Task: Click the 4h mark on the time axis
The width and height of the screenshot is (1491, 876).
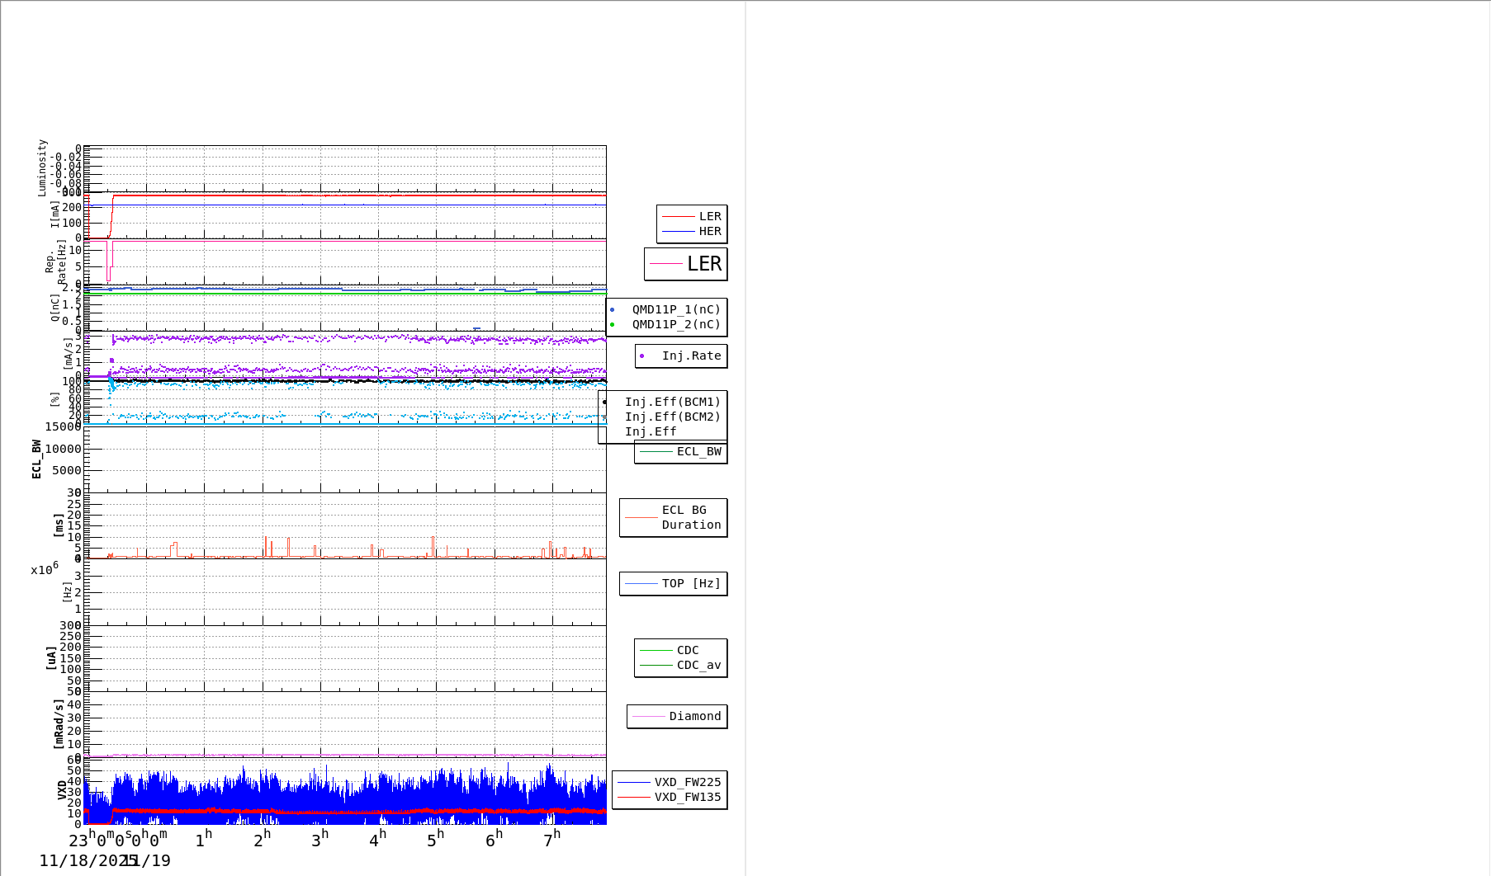Action: [377, 840]
